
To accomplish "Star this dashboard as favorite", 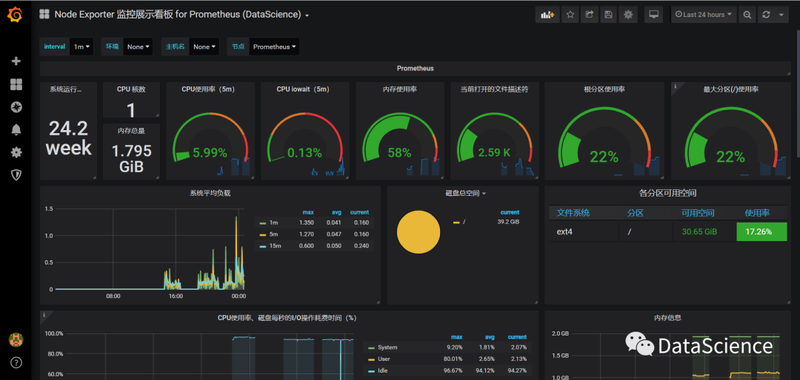I will click(x=570, y=15).
